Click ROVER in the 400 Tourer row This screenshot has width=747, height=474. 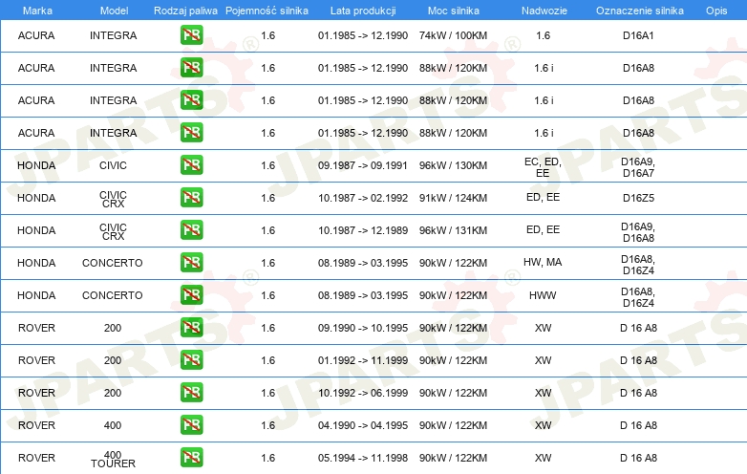[36, 458]
